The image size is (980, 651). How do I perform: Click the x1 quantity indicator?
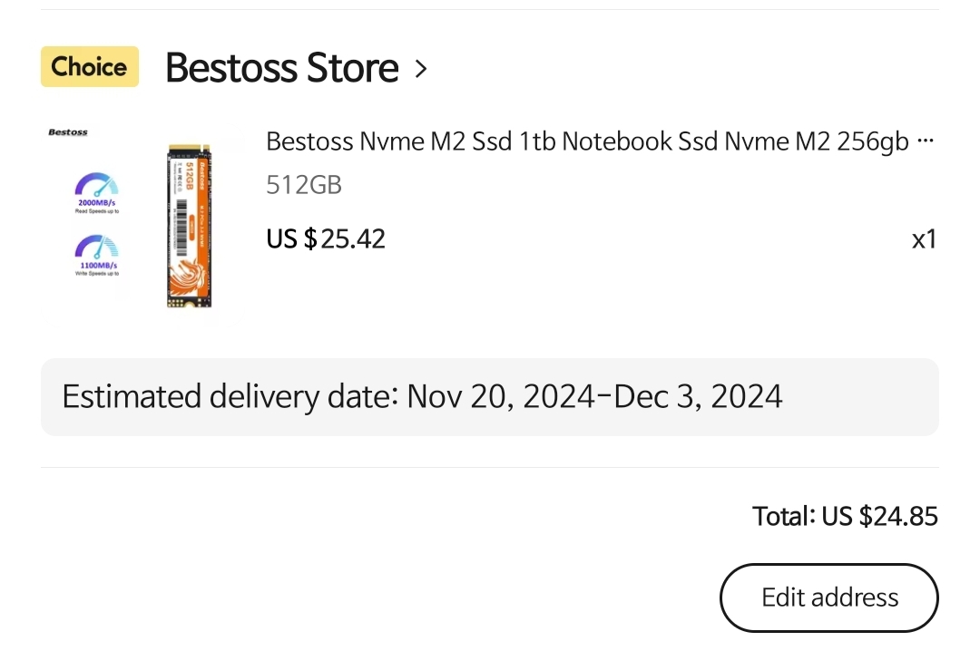point(924,239)
